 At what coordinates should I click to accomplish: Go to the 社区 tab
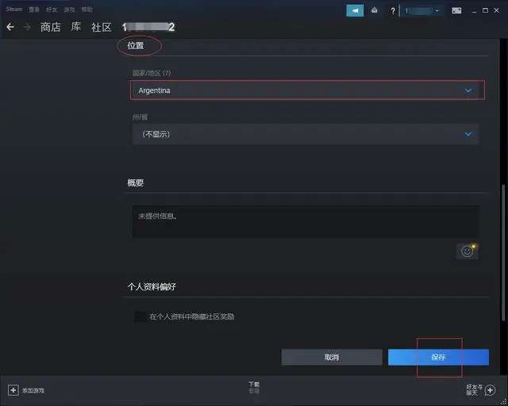point(101,27)
